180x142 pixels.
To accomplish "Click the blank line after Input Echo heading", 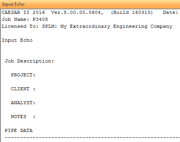I will tap(90, 47).
